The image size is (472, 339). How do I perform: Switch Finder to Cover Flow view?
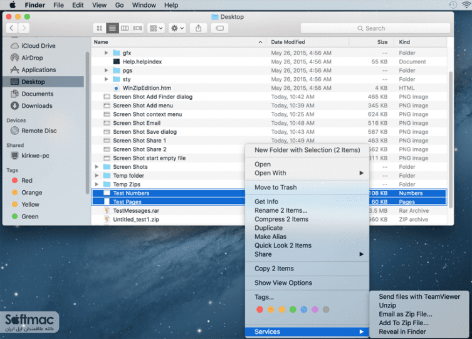tap(137, 28)
